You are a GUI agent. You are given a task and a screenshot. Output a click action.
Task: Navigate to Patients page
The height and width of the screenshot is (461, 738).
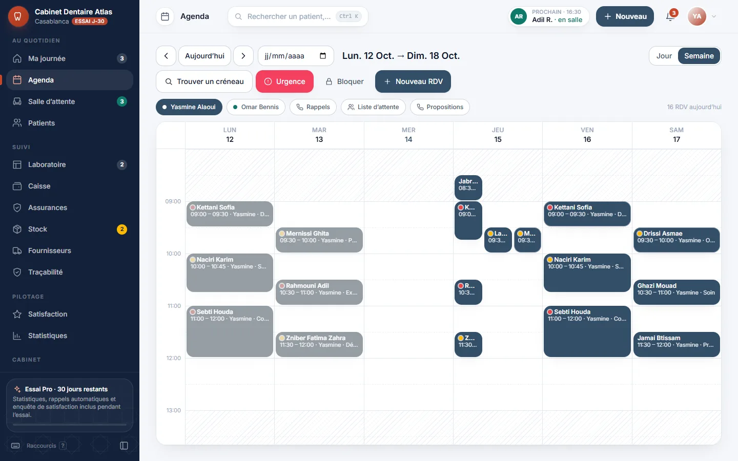tap(70, 123)
